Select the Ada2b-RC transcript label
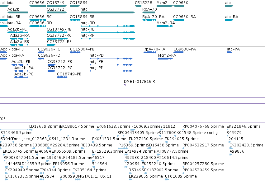The width and height of the screenshot is (265, 181). coord(17,29)
